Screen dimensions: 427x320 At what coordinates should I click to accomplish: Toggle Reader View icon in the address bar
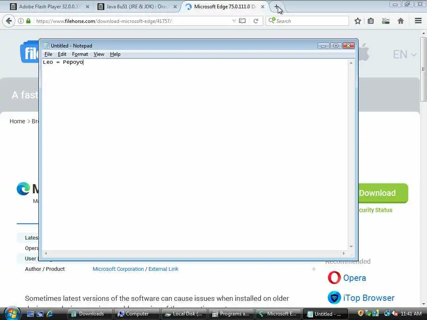click(242, 21)
